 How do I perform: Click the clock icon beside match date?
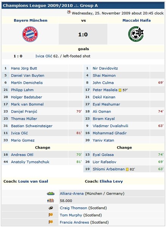(x=69, y=12)
